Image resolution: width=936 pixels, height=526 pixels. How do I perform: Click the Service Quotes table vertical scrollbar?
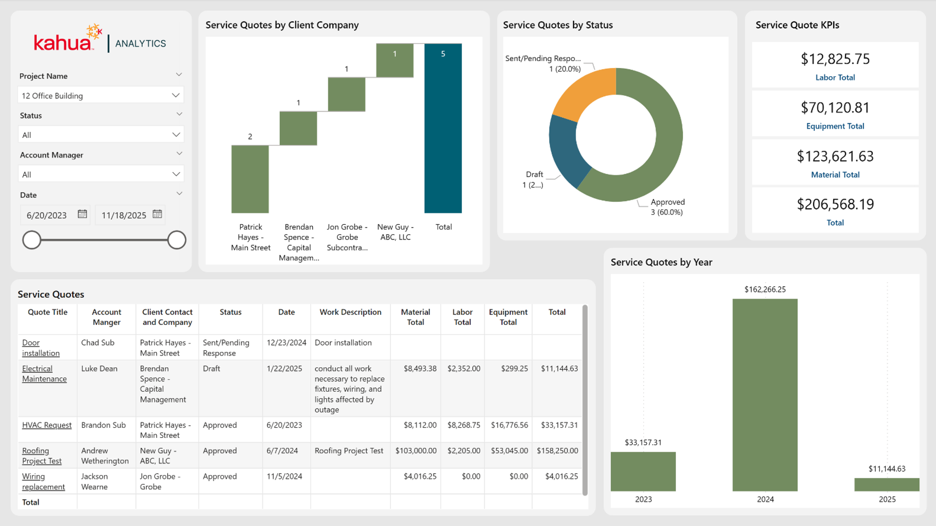click(x=585, y=400)
